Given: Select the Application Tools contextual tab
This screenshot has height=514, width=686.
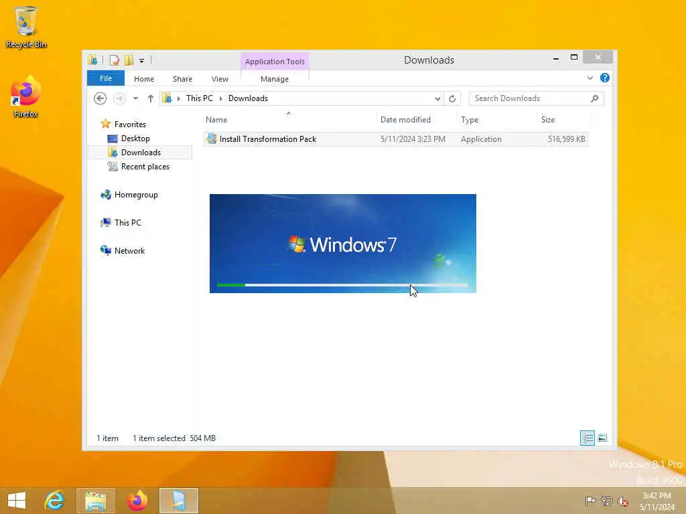Looking at the screenshot, I should [x=275, y=62].
